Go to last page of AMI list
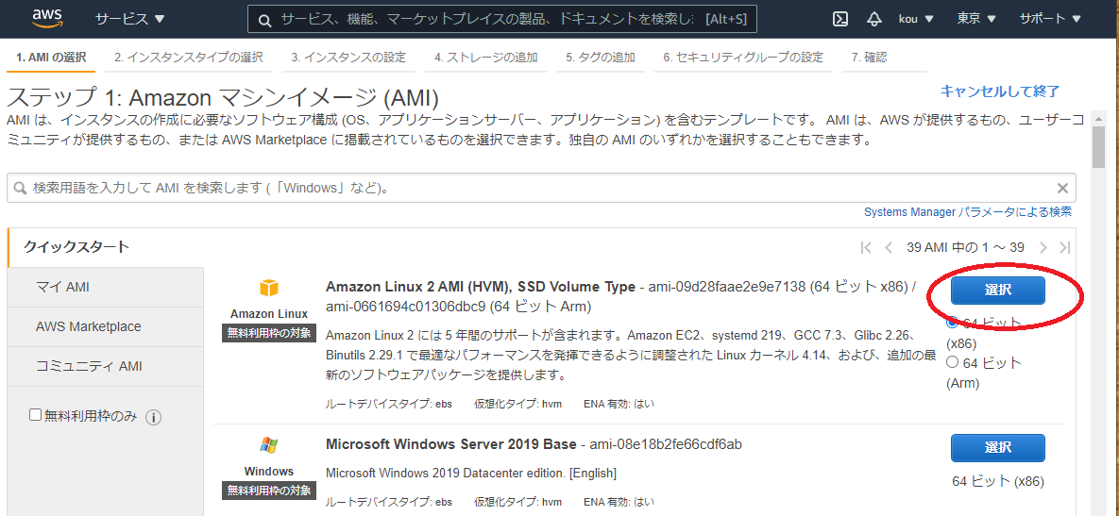Image resolution: width=1119 pixels, height=516 pixels. click(1065, 248)
